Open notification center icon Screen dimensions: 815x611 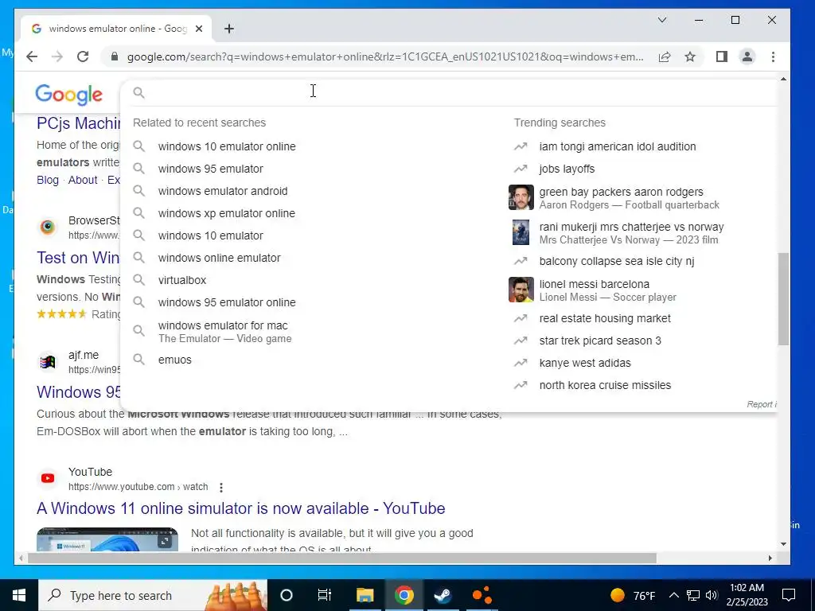click(789, 595)
